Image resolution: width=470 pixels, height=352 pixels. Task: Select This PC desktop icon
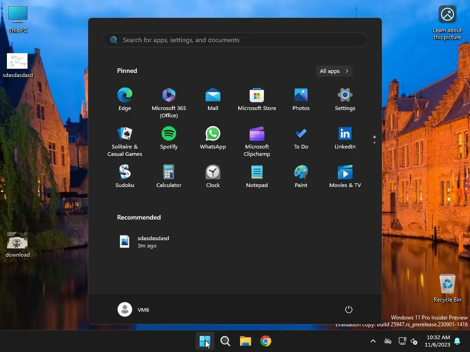point(18,19)
